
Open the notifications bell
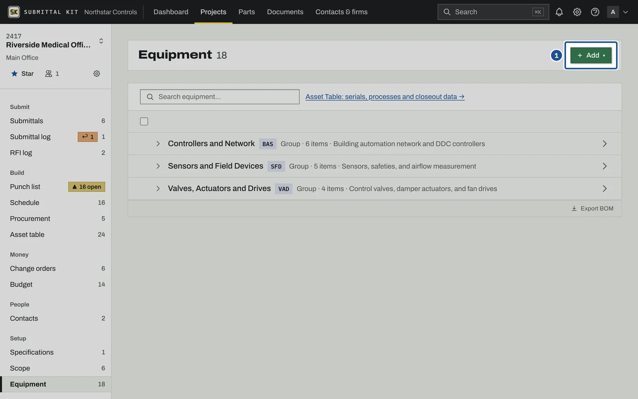pos(559,12)
